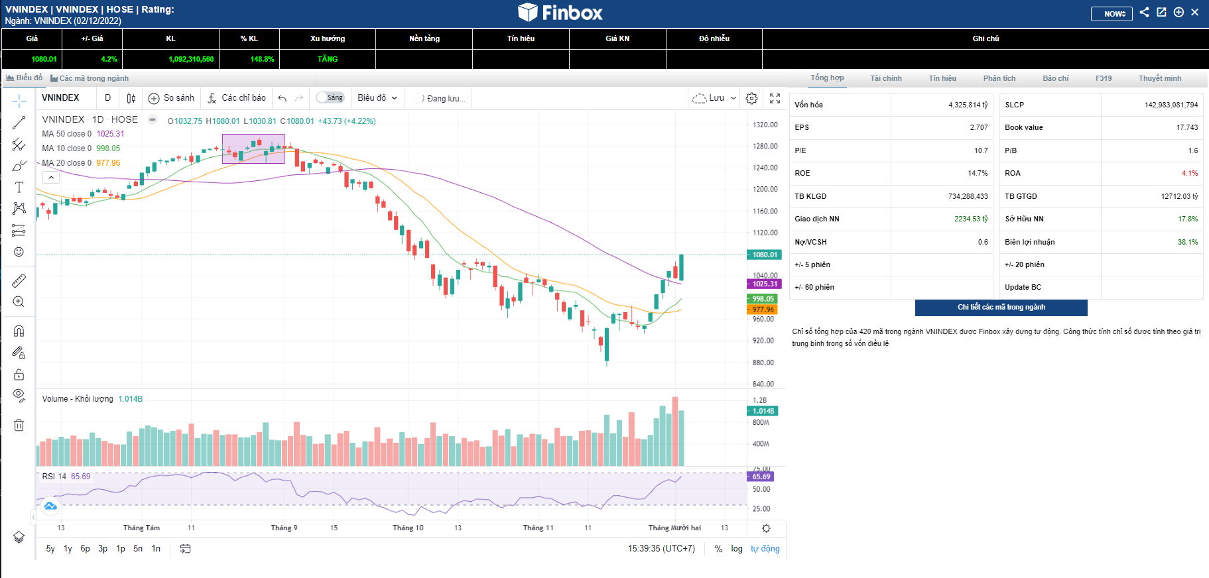Enter fullscreen chart mode
This screenshot has width=1209, height=578.
pos(775,98)
